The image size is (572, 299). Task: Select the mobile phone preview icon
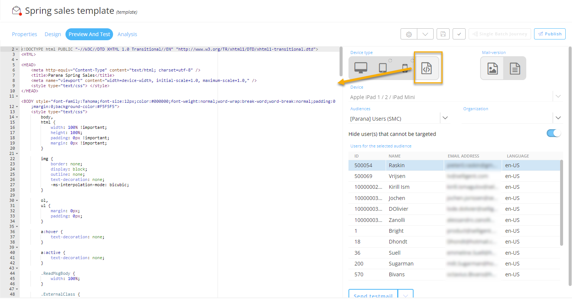(x=405, y=68)
